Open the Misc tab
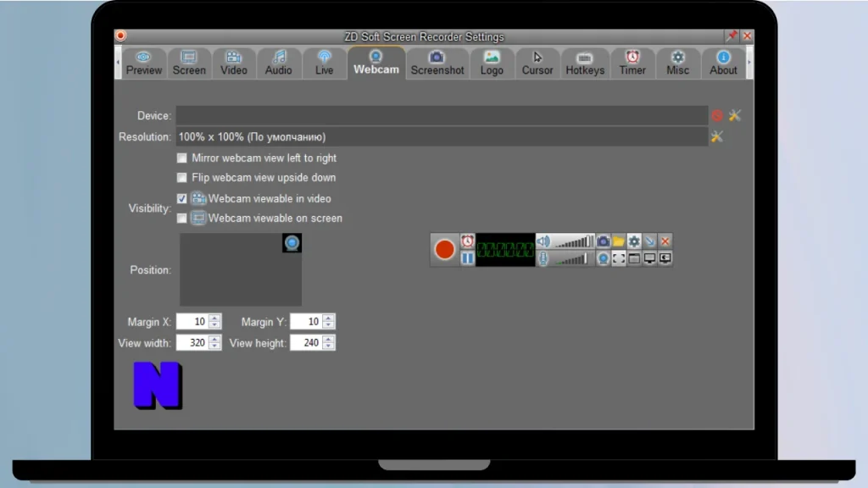The width and height of the screenshot is (868, 488). (677, 63)
